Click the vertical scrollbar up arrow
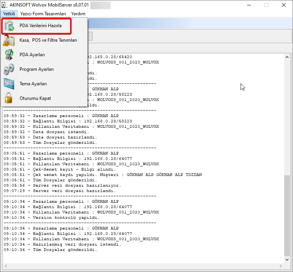This screenshot has height=272, width=293. (x=287, y=57)
